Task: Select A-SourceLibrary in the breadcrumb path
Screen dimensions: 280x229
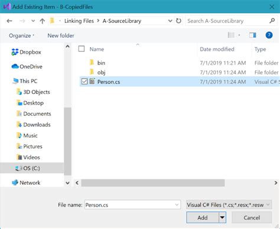Action: 122,21
